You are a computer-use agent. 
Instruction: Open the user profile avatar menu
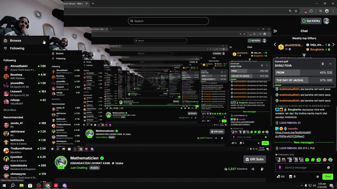click(326, 21)
